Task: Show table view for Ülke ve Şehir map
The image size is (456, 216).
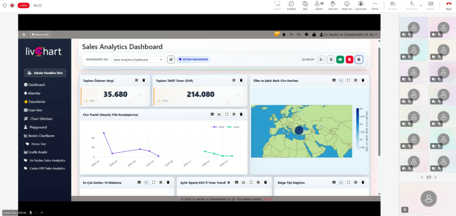Action: click(334, 80)
